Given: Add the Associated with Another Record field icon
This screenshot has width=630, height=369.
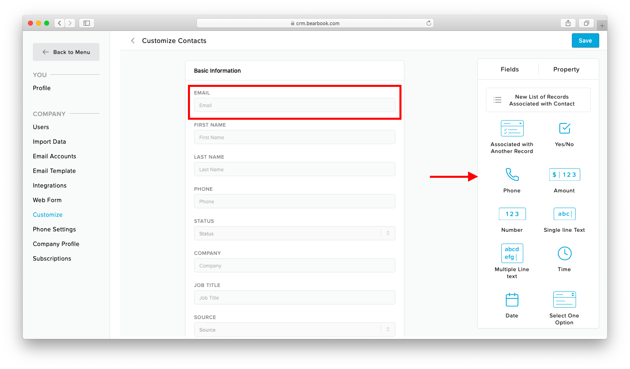Looking at the screenshot, I should click(x=512, y=128).
